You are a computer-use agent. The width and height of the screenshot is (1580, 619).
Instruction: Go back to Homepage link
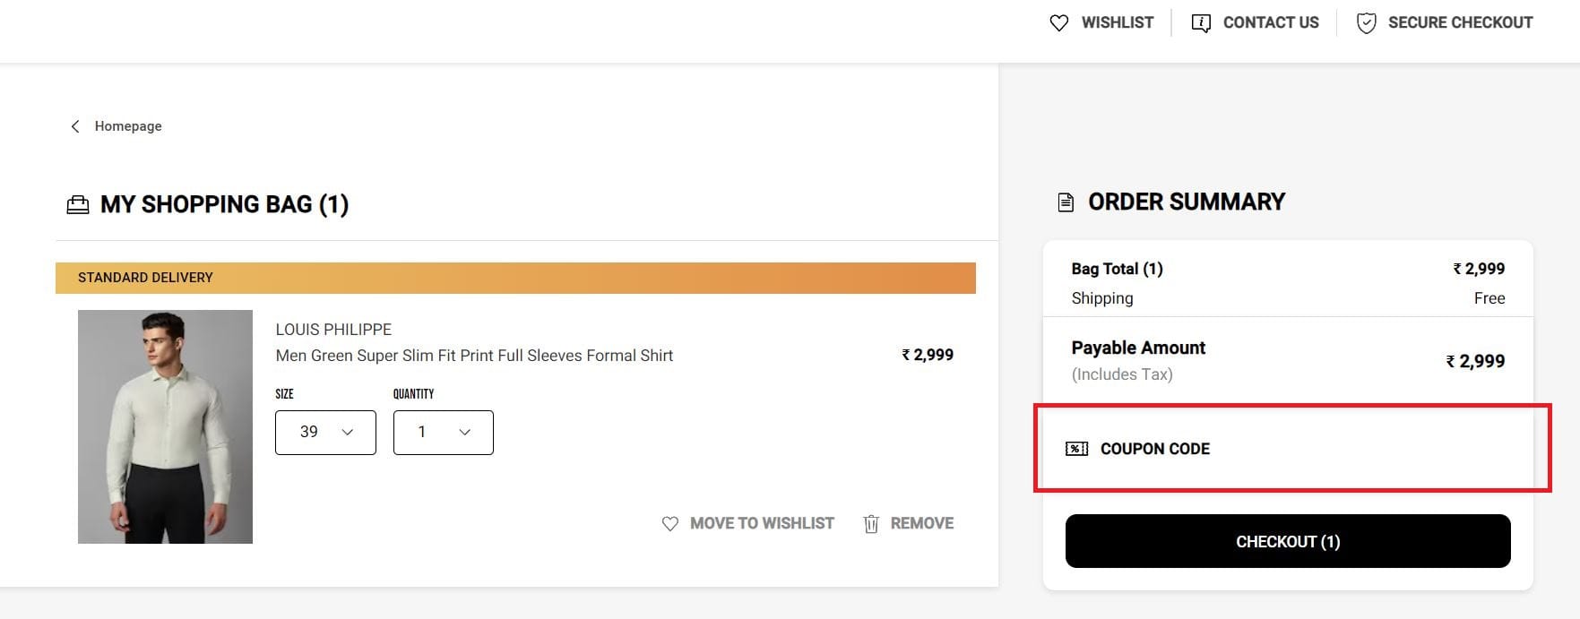click(x=128, y=126)
